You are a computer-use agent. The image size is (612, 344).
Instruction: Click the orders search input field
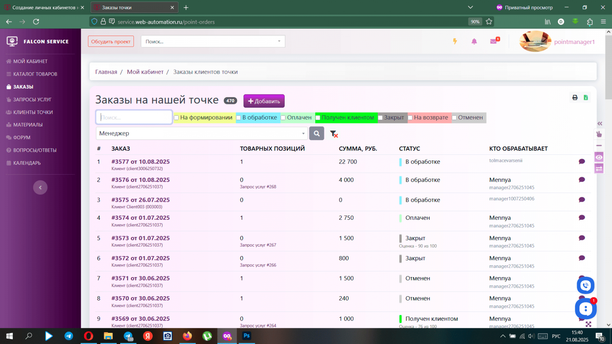point(134,117)
